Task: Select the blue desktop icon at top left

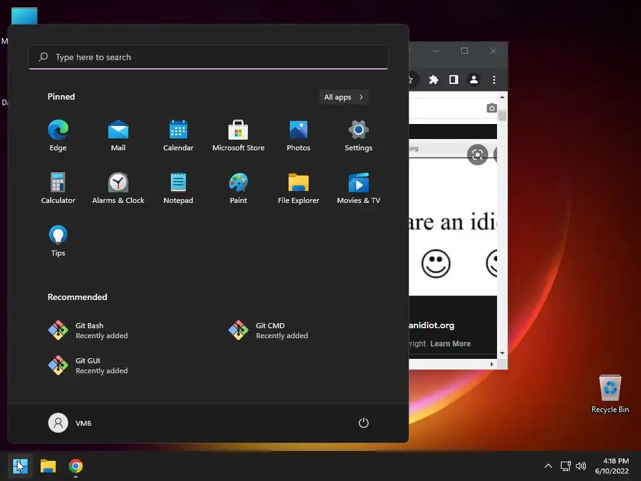Action: 24,16
